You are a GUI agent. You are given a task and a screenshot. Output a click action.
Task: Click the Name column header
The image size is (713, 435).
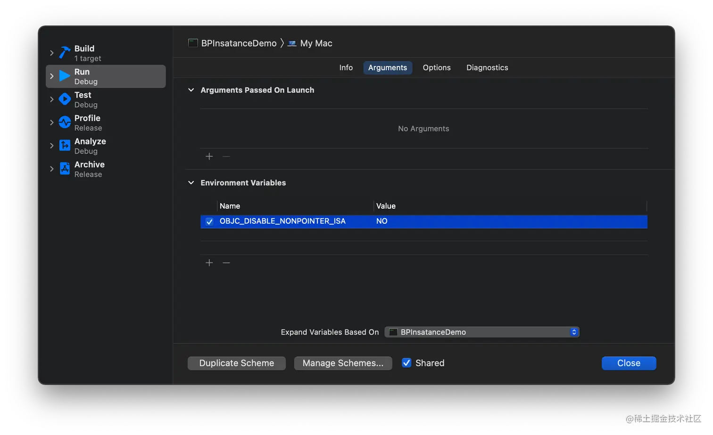pyautogui.click(x=230, y=206)
